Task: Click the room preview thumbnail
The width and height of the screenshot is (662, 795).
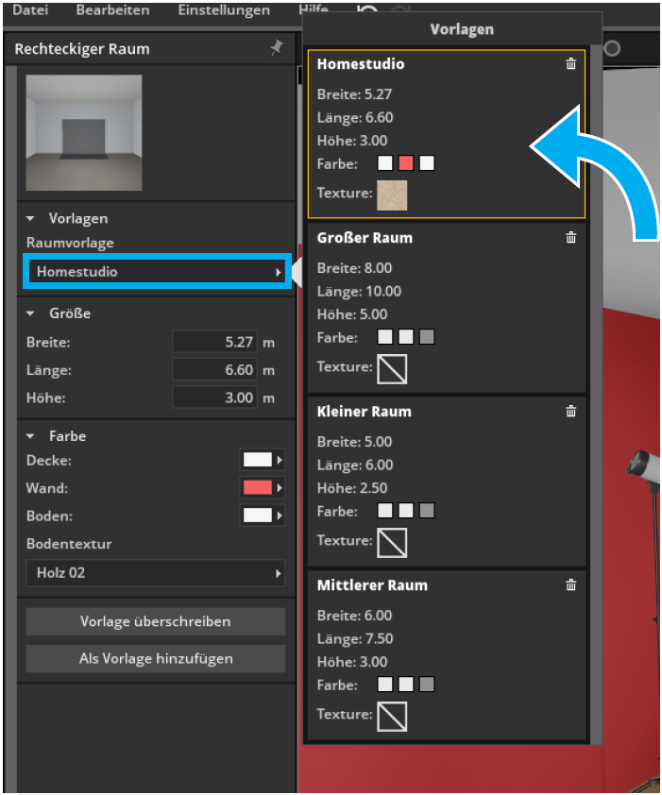Action: coord(84,132)
